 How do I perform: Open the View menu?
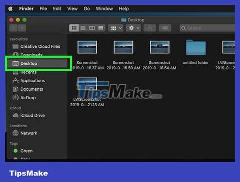[72, 8]
